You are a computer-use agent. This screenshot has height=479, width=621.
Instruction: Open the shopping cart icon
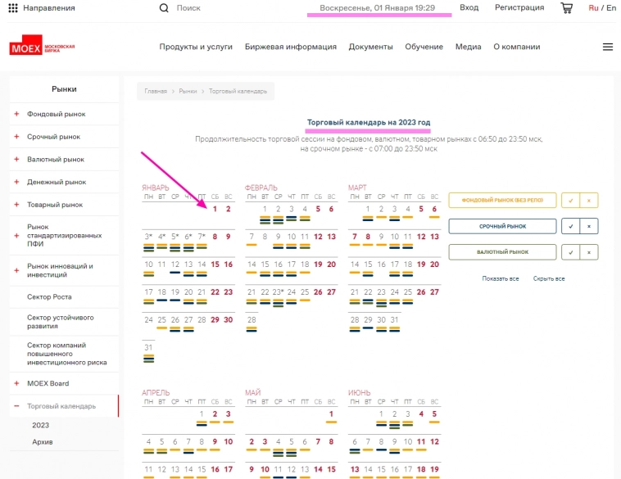566,7
